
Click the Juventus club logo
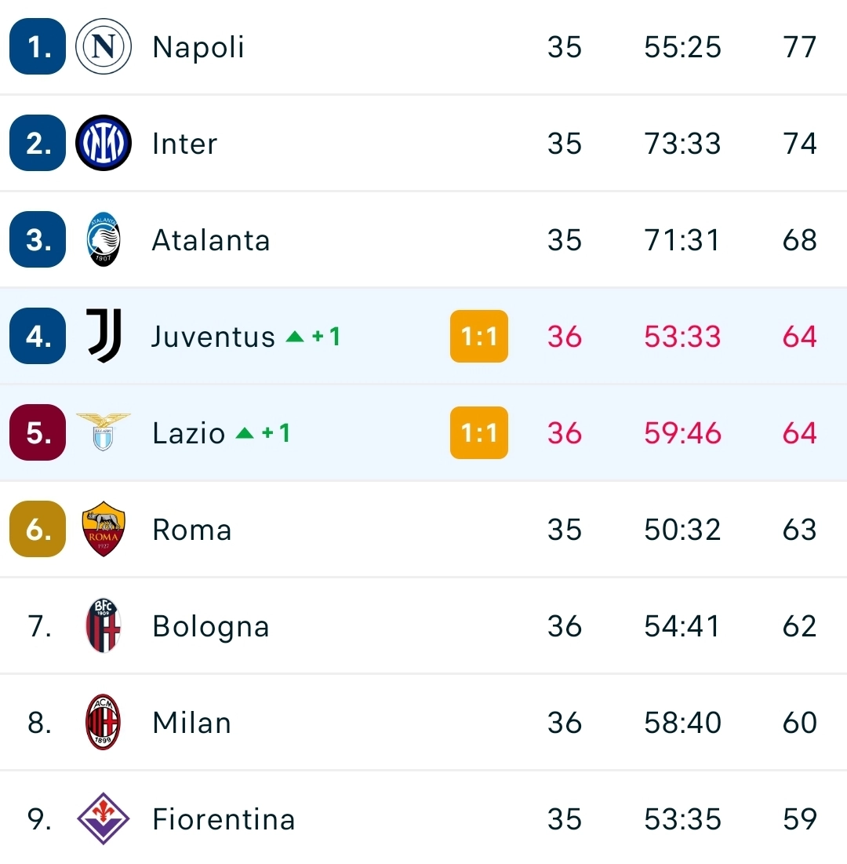pyautogui.click(x=103, y=336)
